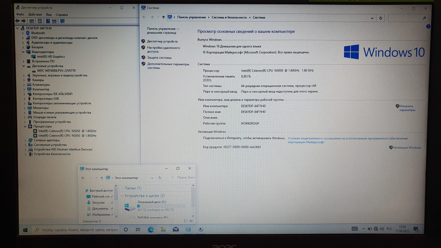Open Дополнительные параметры системы link
441x248 pixels.
coord(168,66)
